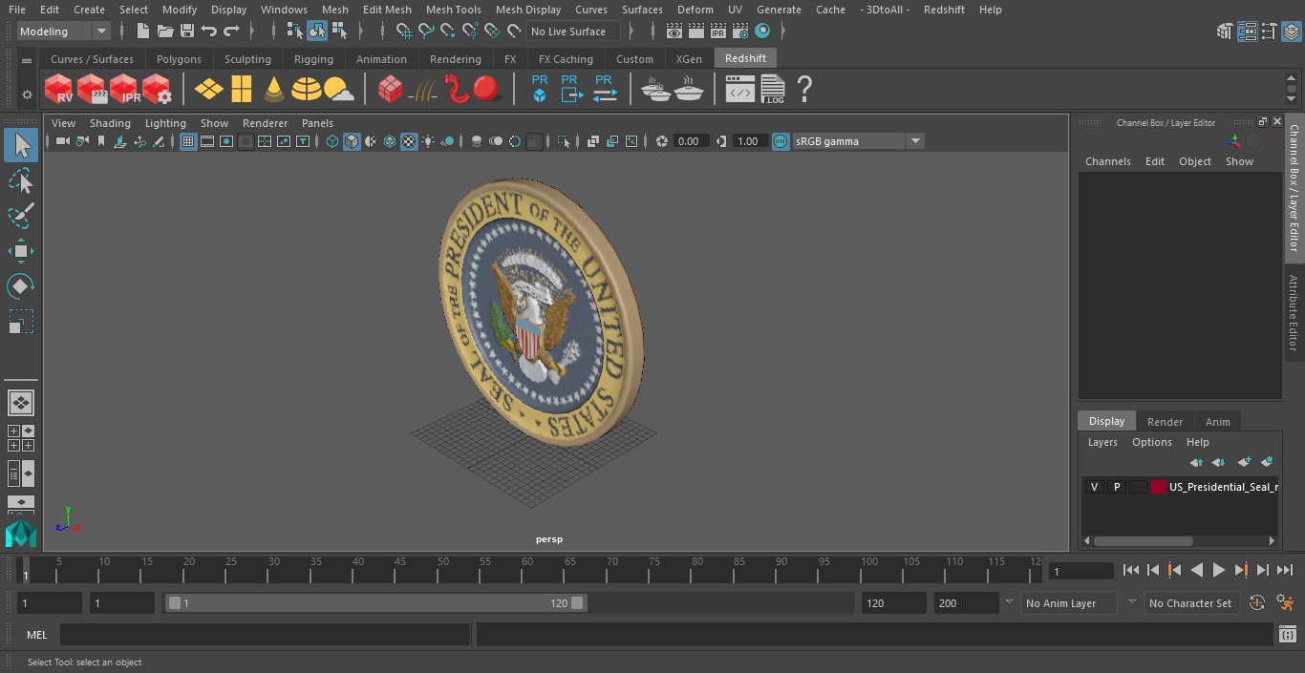This screenshot has width=1305, height=673.
Task: Open shelf settings gear icon
Action: [27, 95]
